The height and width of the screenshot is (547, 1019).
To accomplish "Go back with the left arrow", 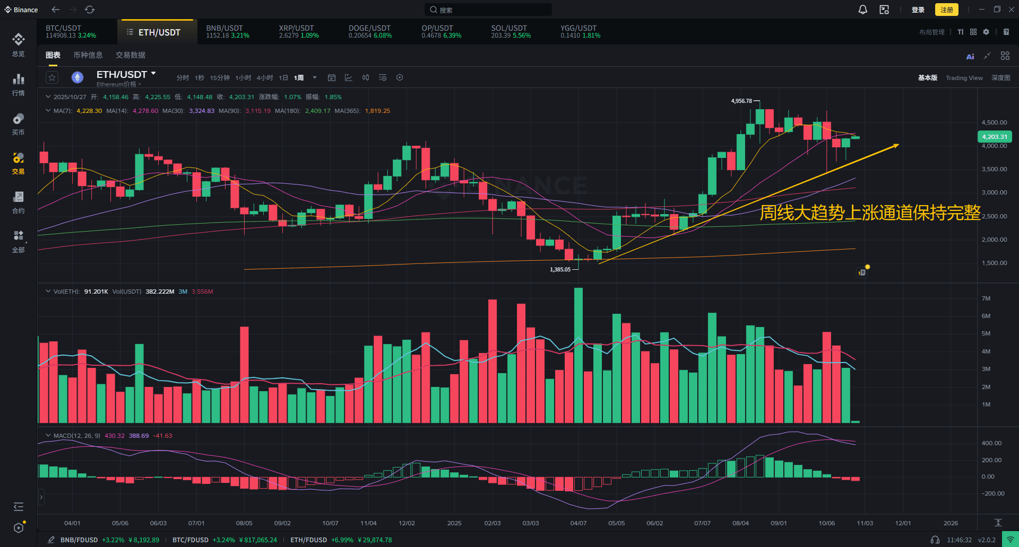I will pos(56,10).
